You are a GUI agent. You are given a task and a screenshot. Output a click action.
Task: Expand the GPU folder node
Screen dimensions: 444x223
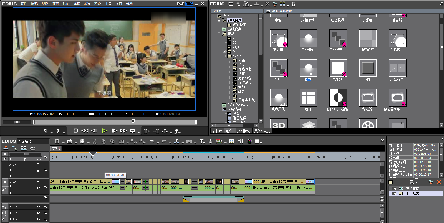pyautogui.click(x=224, y=51)
